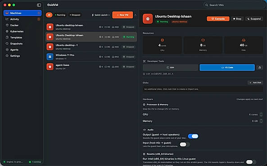Click the Kubernetes icon in sidebar

click(7, 31)
